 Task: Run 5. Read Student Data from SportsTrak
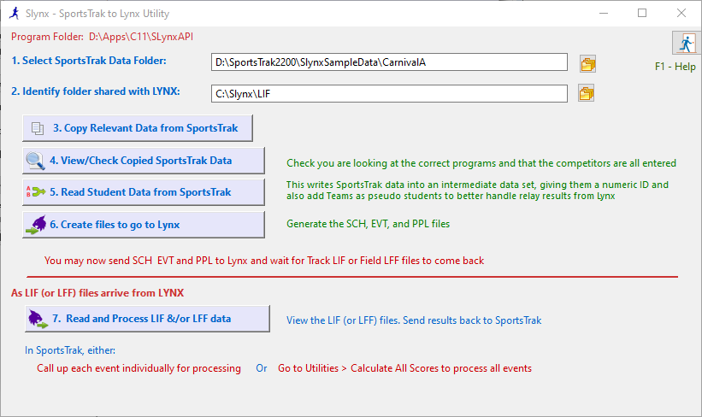click(x=144, y=192)
